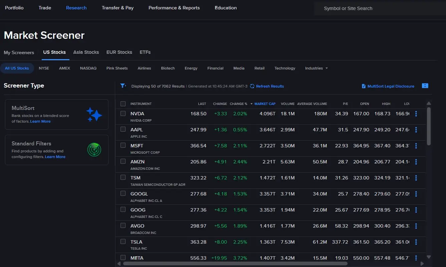The width and height of the screenshot is (446, 267).
Task: Follow Learn More link under Standard Filters
Action: pos(55,157)
